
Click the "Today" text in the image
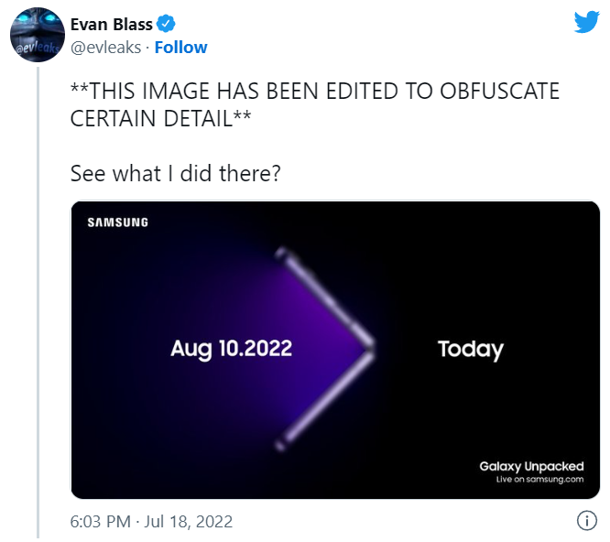(471, 349)
